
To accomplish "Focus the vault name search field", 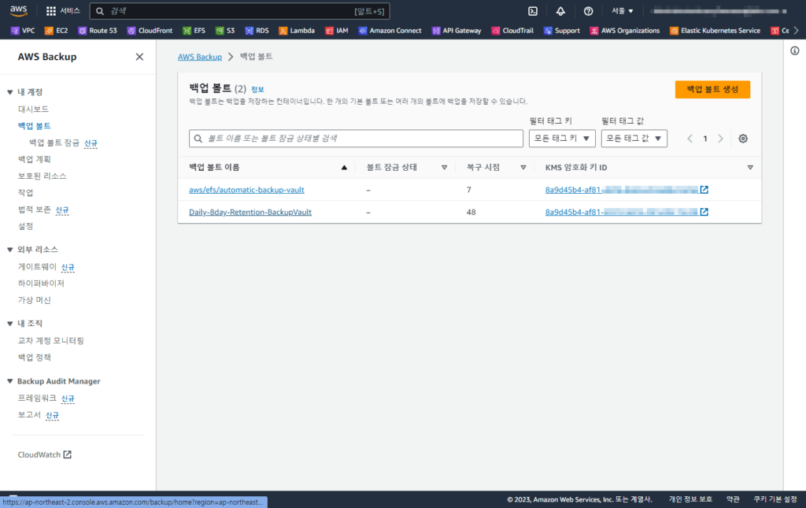I will (356, 139).
